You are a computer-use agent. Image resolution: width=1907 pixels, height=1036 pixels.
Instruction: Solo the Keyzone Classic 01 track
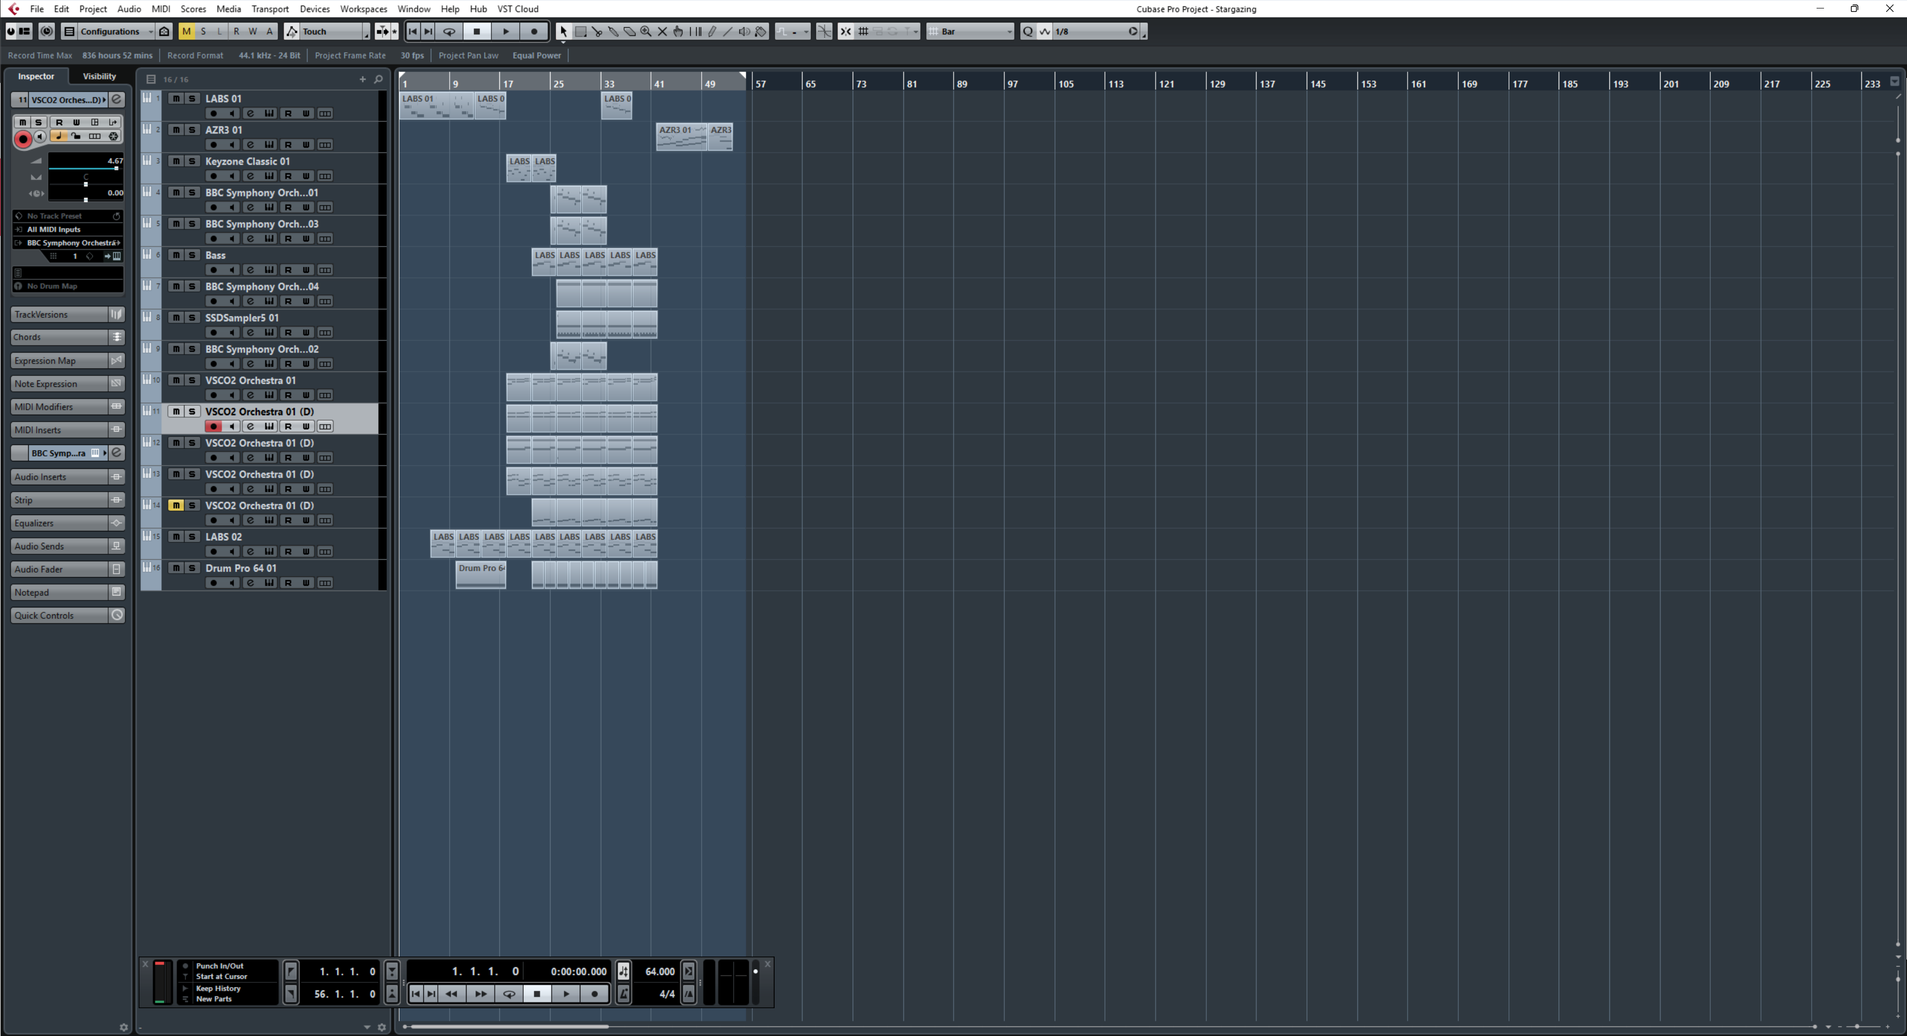192,161
